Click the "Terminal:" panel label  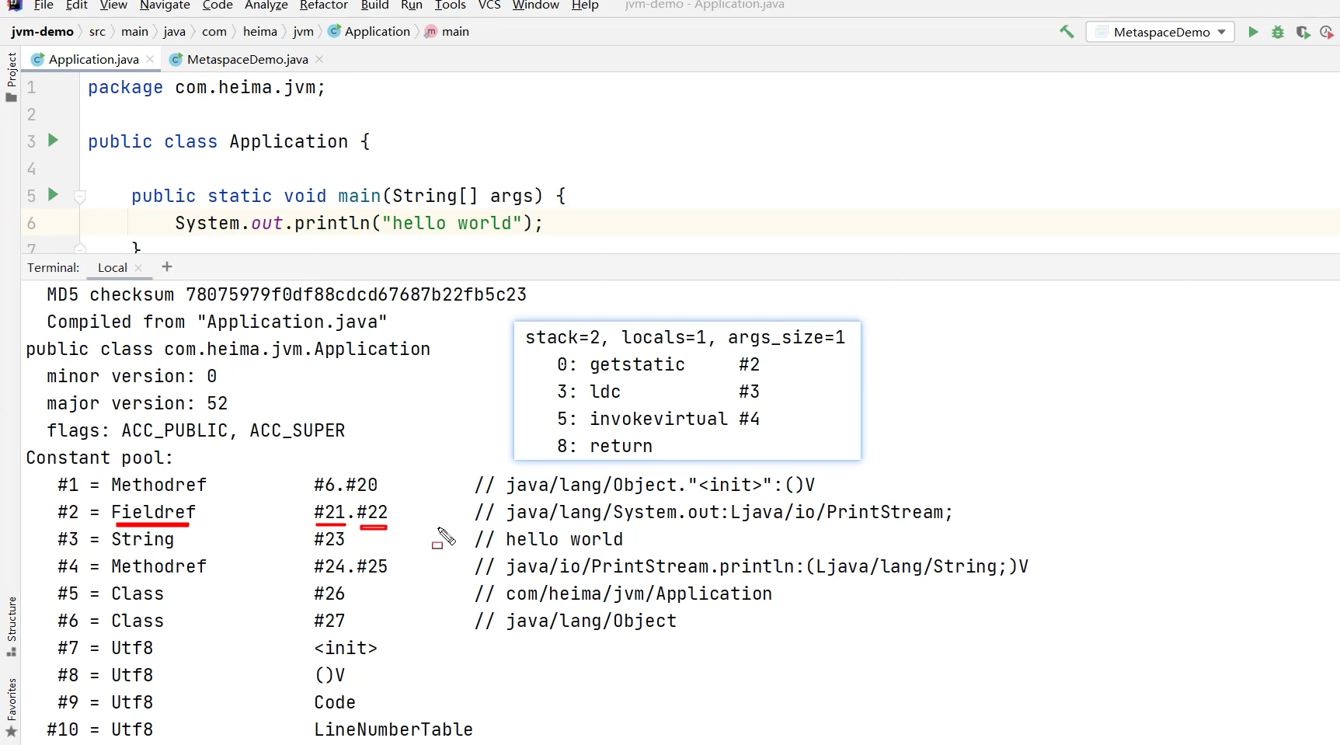click(x=53, y=267)
